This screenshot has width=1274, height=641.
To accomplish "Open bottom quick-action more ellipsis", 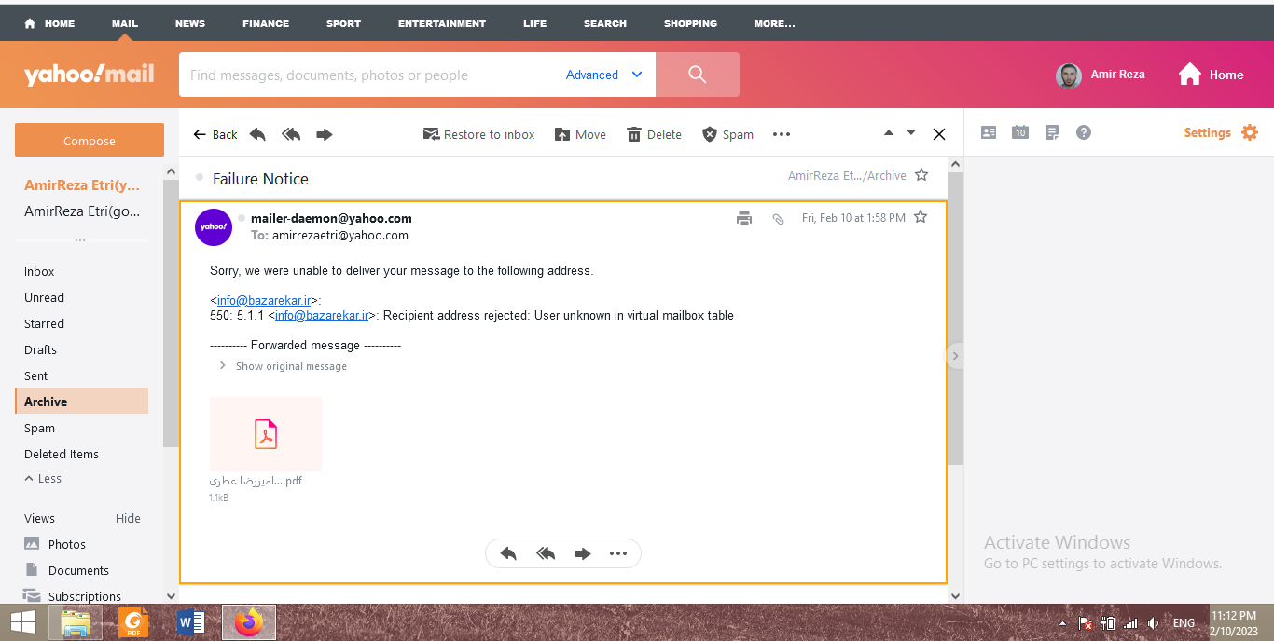I will 618,553.
